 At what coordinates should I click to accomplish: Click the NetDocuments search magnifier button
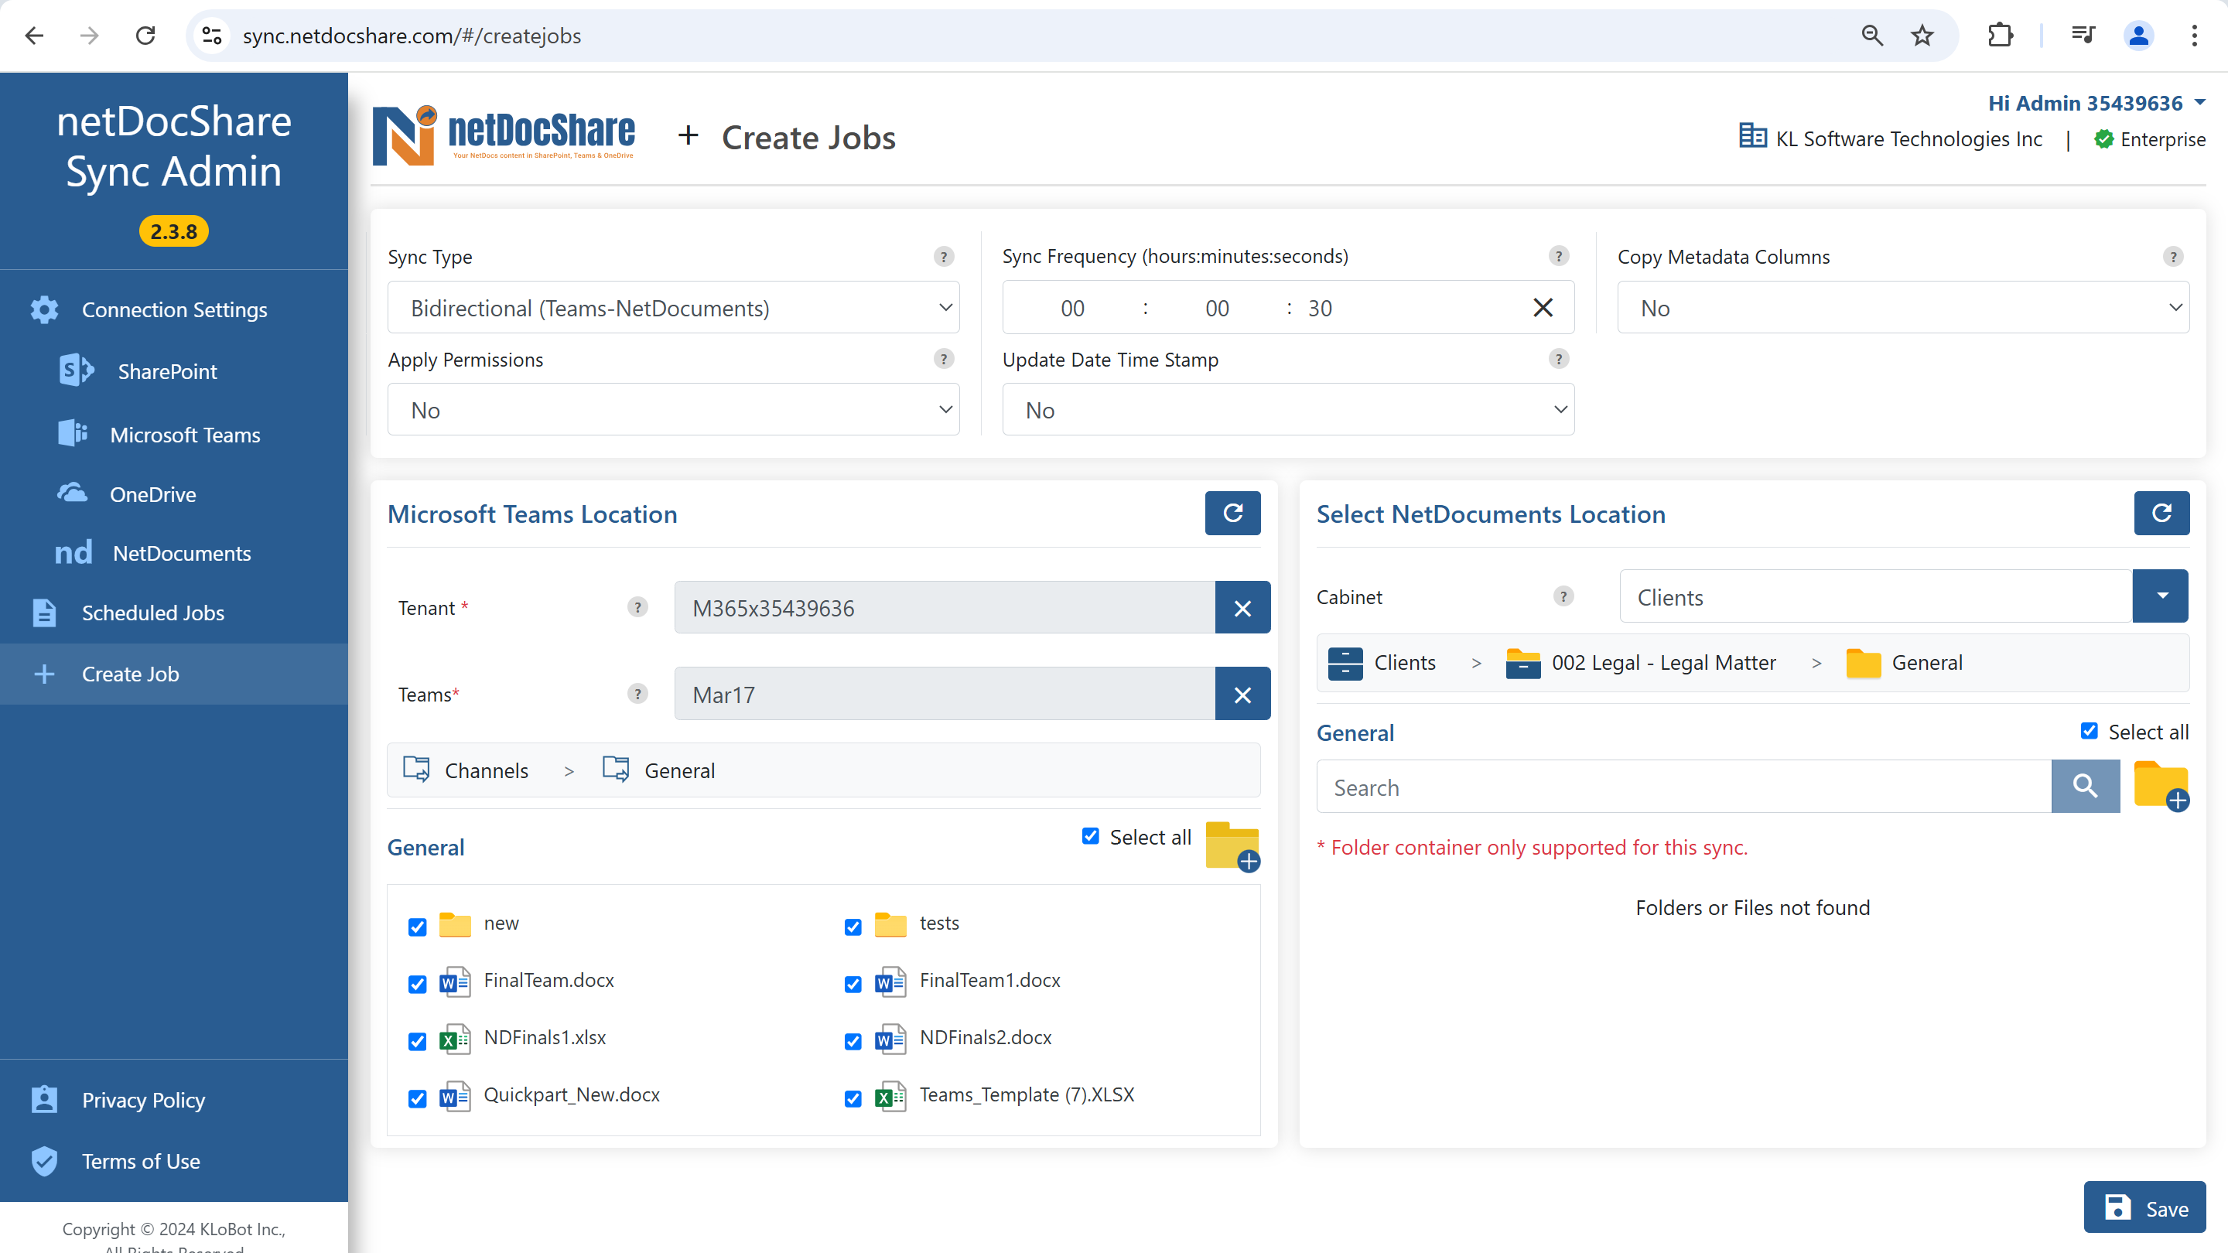[x=2086, y=786]
